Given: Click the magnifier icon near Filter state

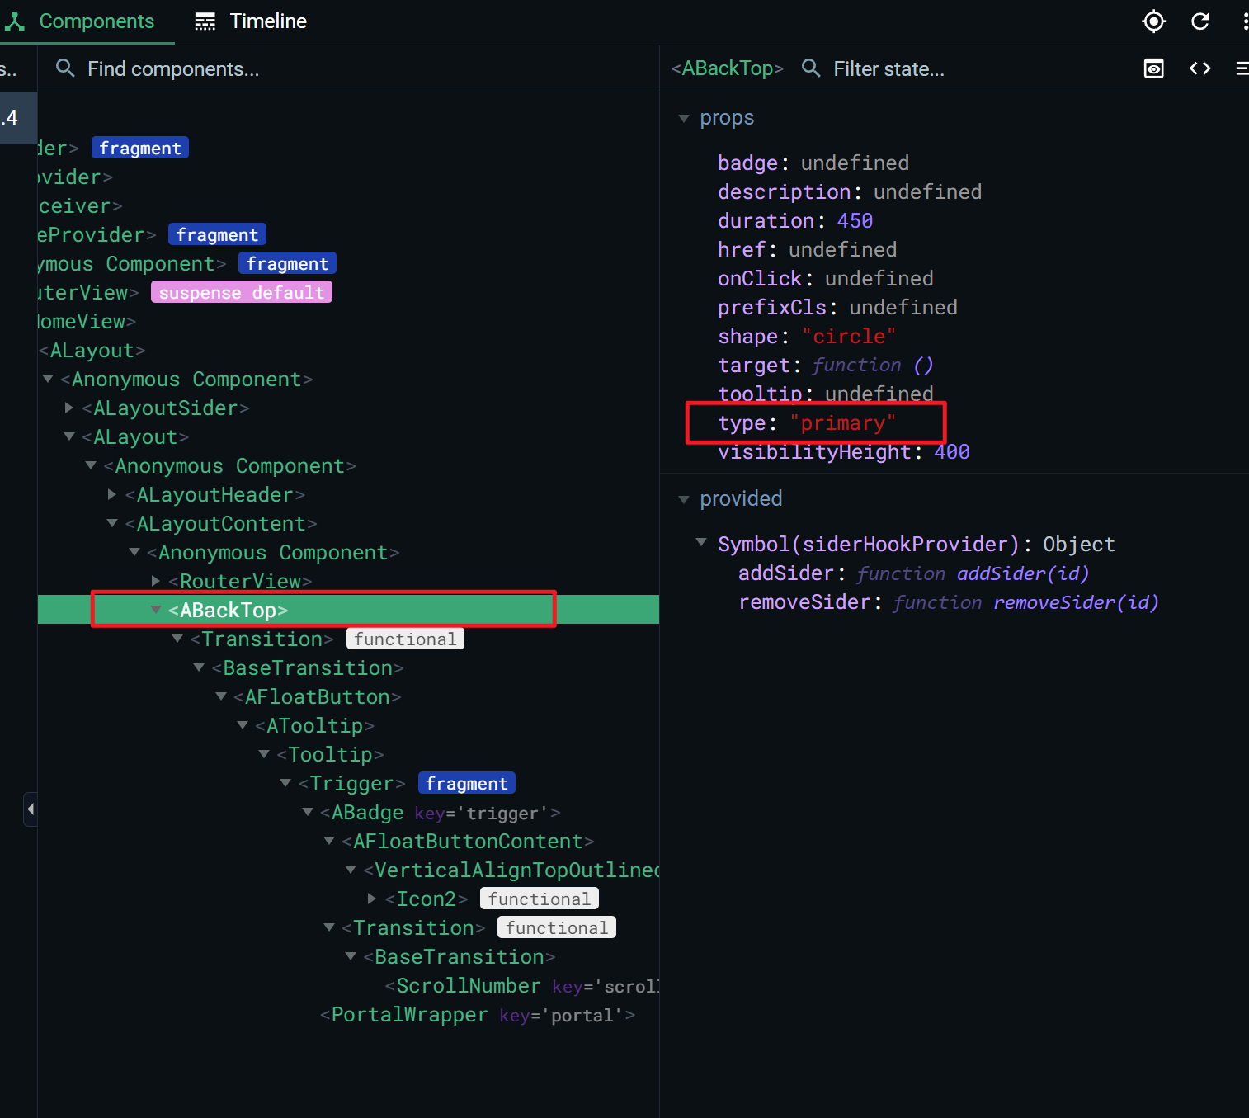Looking at the screenshot, I should point(811,68).
